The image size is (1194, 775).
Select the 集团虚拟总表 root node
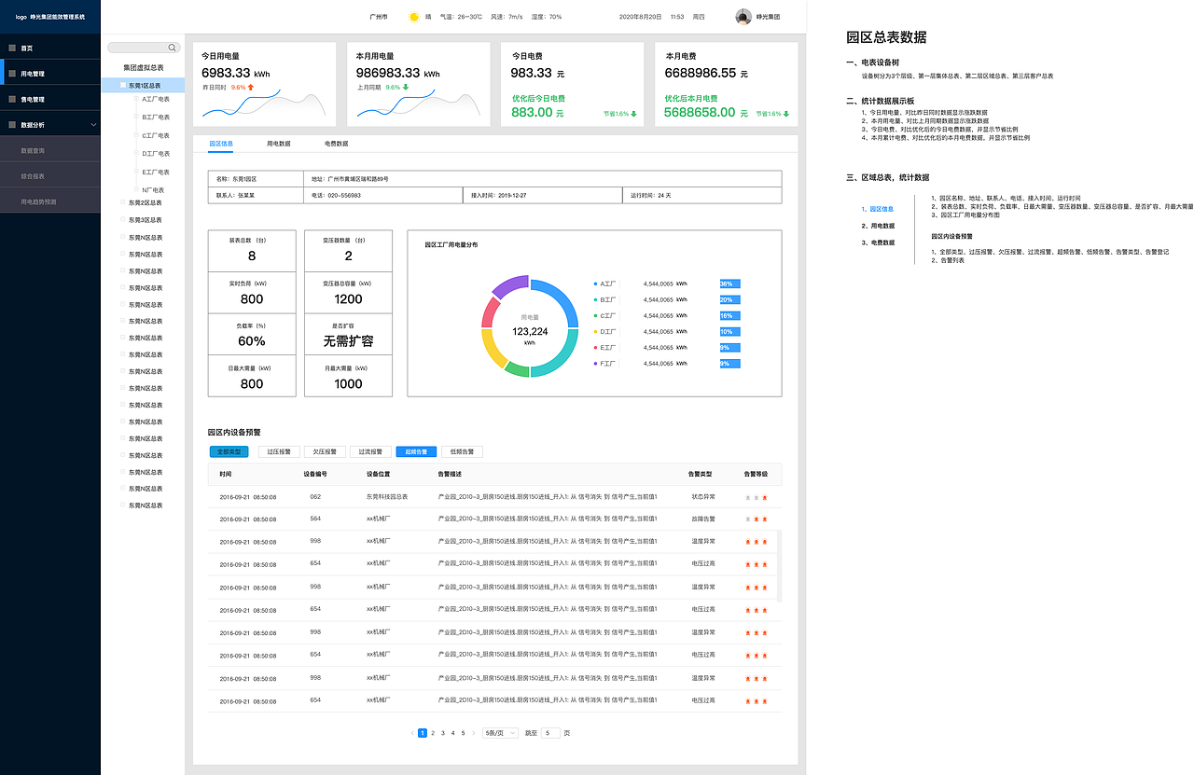[144, 67]
